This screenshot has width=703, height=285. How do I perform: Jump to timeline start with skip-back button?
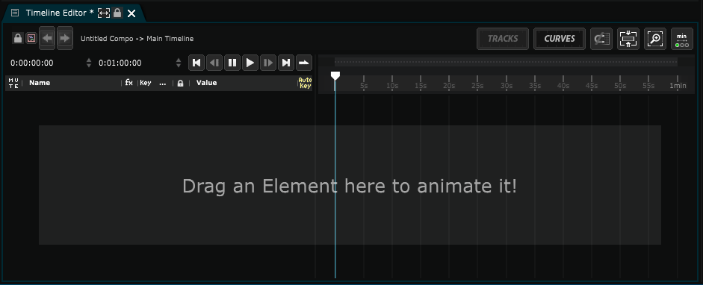[196, 63]
